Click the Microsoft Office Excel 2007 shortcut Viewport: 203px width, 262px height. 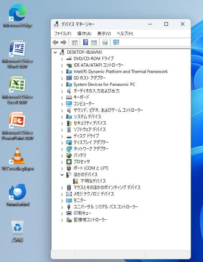tap(18, 90)
